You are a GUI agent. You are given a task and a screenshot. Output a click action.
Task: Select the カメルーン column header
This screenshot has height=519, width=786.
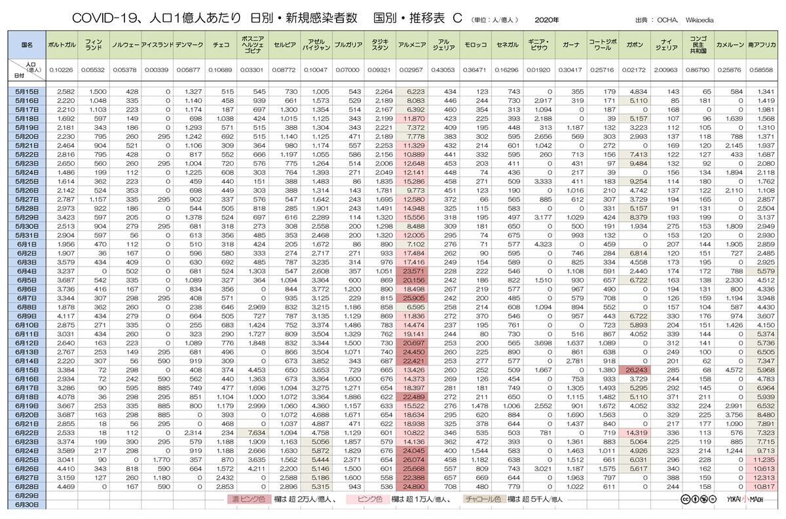[730, 44]
